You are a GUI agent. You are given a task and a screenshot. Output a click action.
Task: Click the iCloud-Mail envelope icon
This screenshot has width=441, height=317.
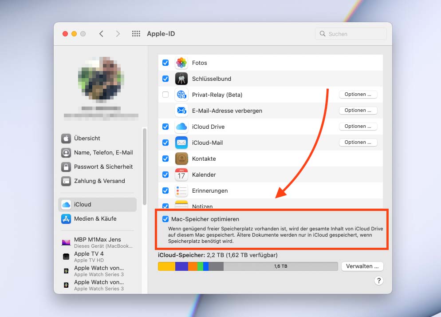[181, 143]
